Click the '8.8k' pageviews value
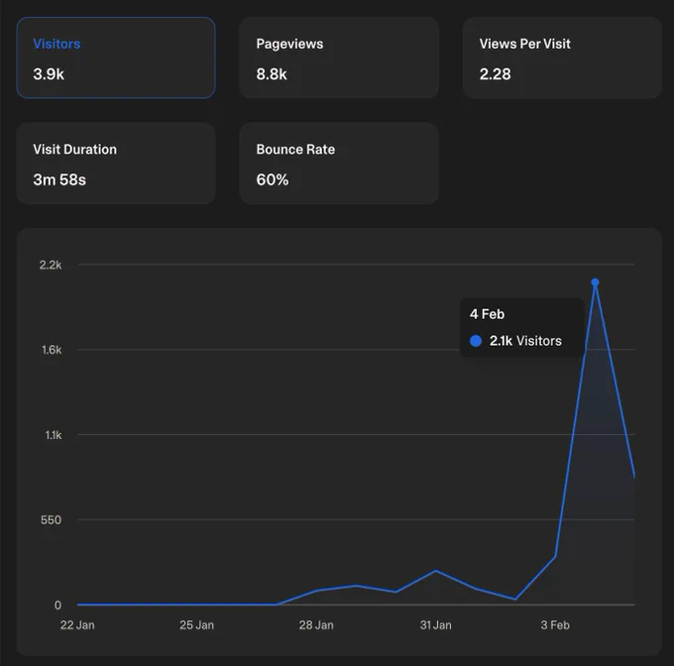 tap(272, 74)
